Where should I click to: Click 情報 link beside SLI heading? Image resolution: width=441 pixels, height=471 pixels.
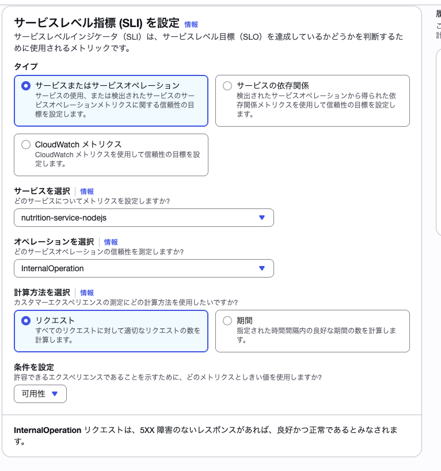pyautogui.click(x=191, y=25)
